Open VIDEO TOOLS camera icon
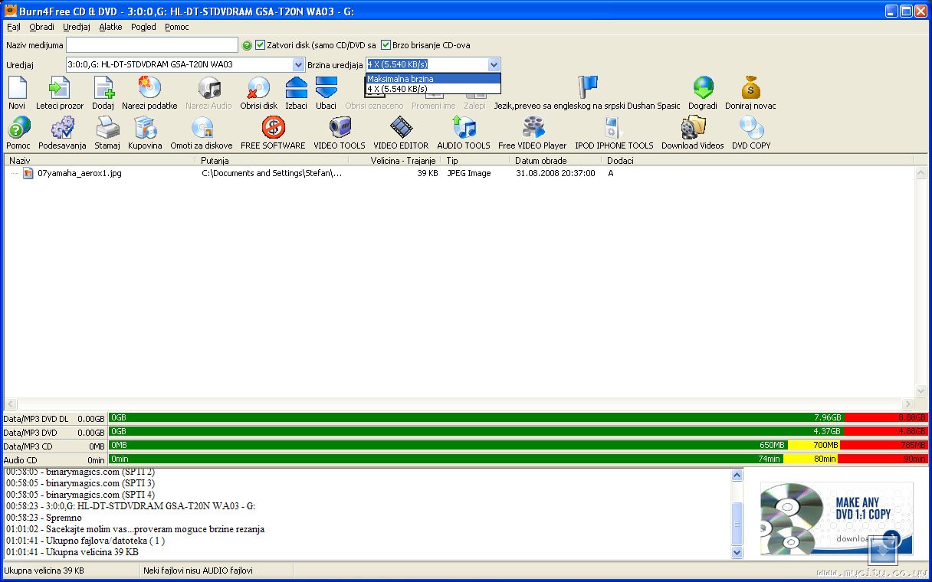 click(x=340, y=127)
